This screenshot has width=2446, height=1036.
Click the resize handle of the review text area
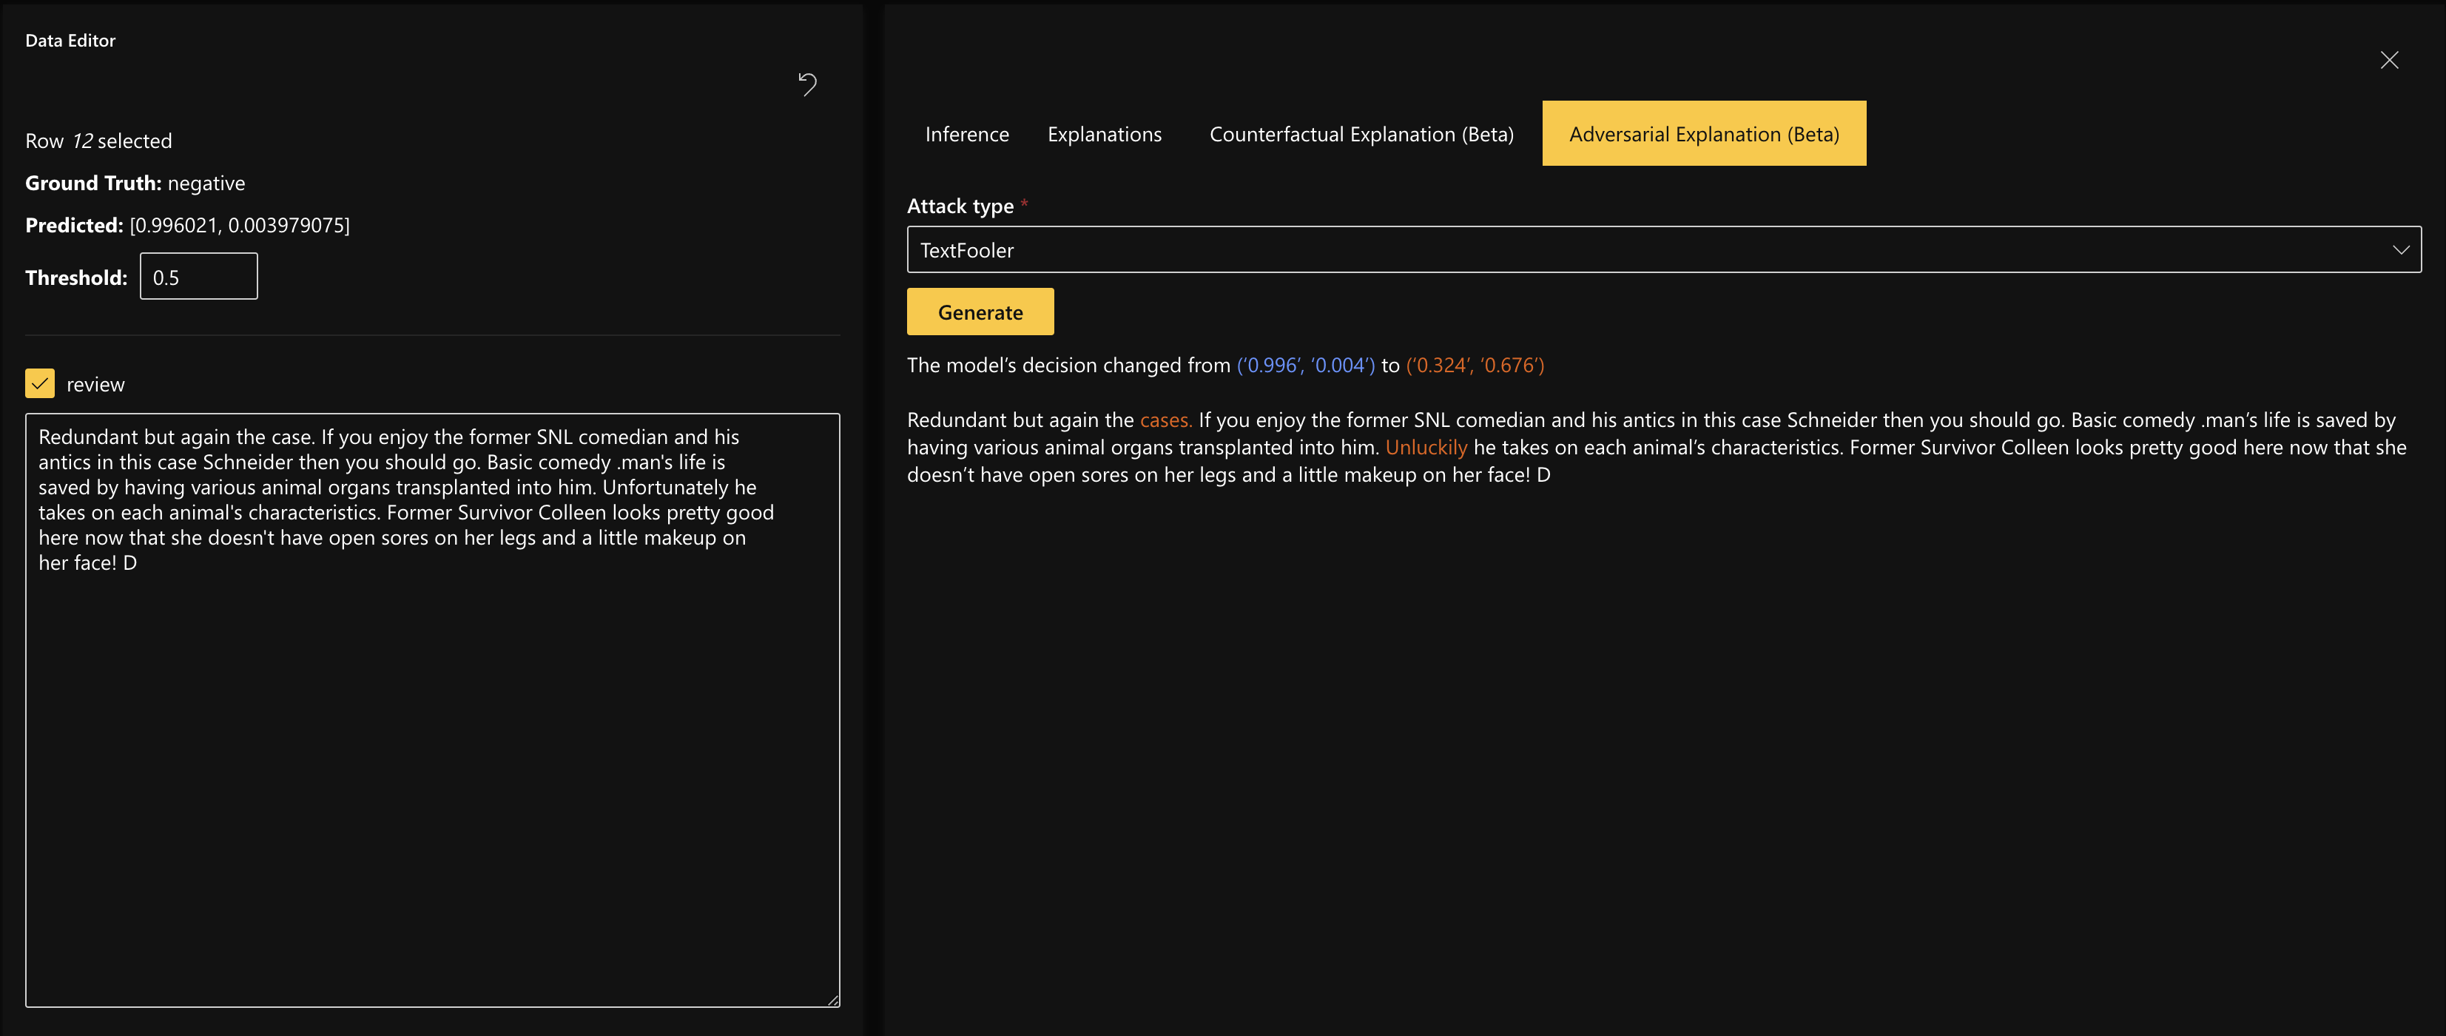click(x=833, y=1000)
